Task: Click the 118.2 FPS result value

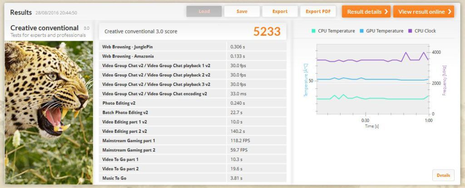Action: pos(240,140)
